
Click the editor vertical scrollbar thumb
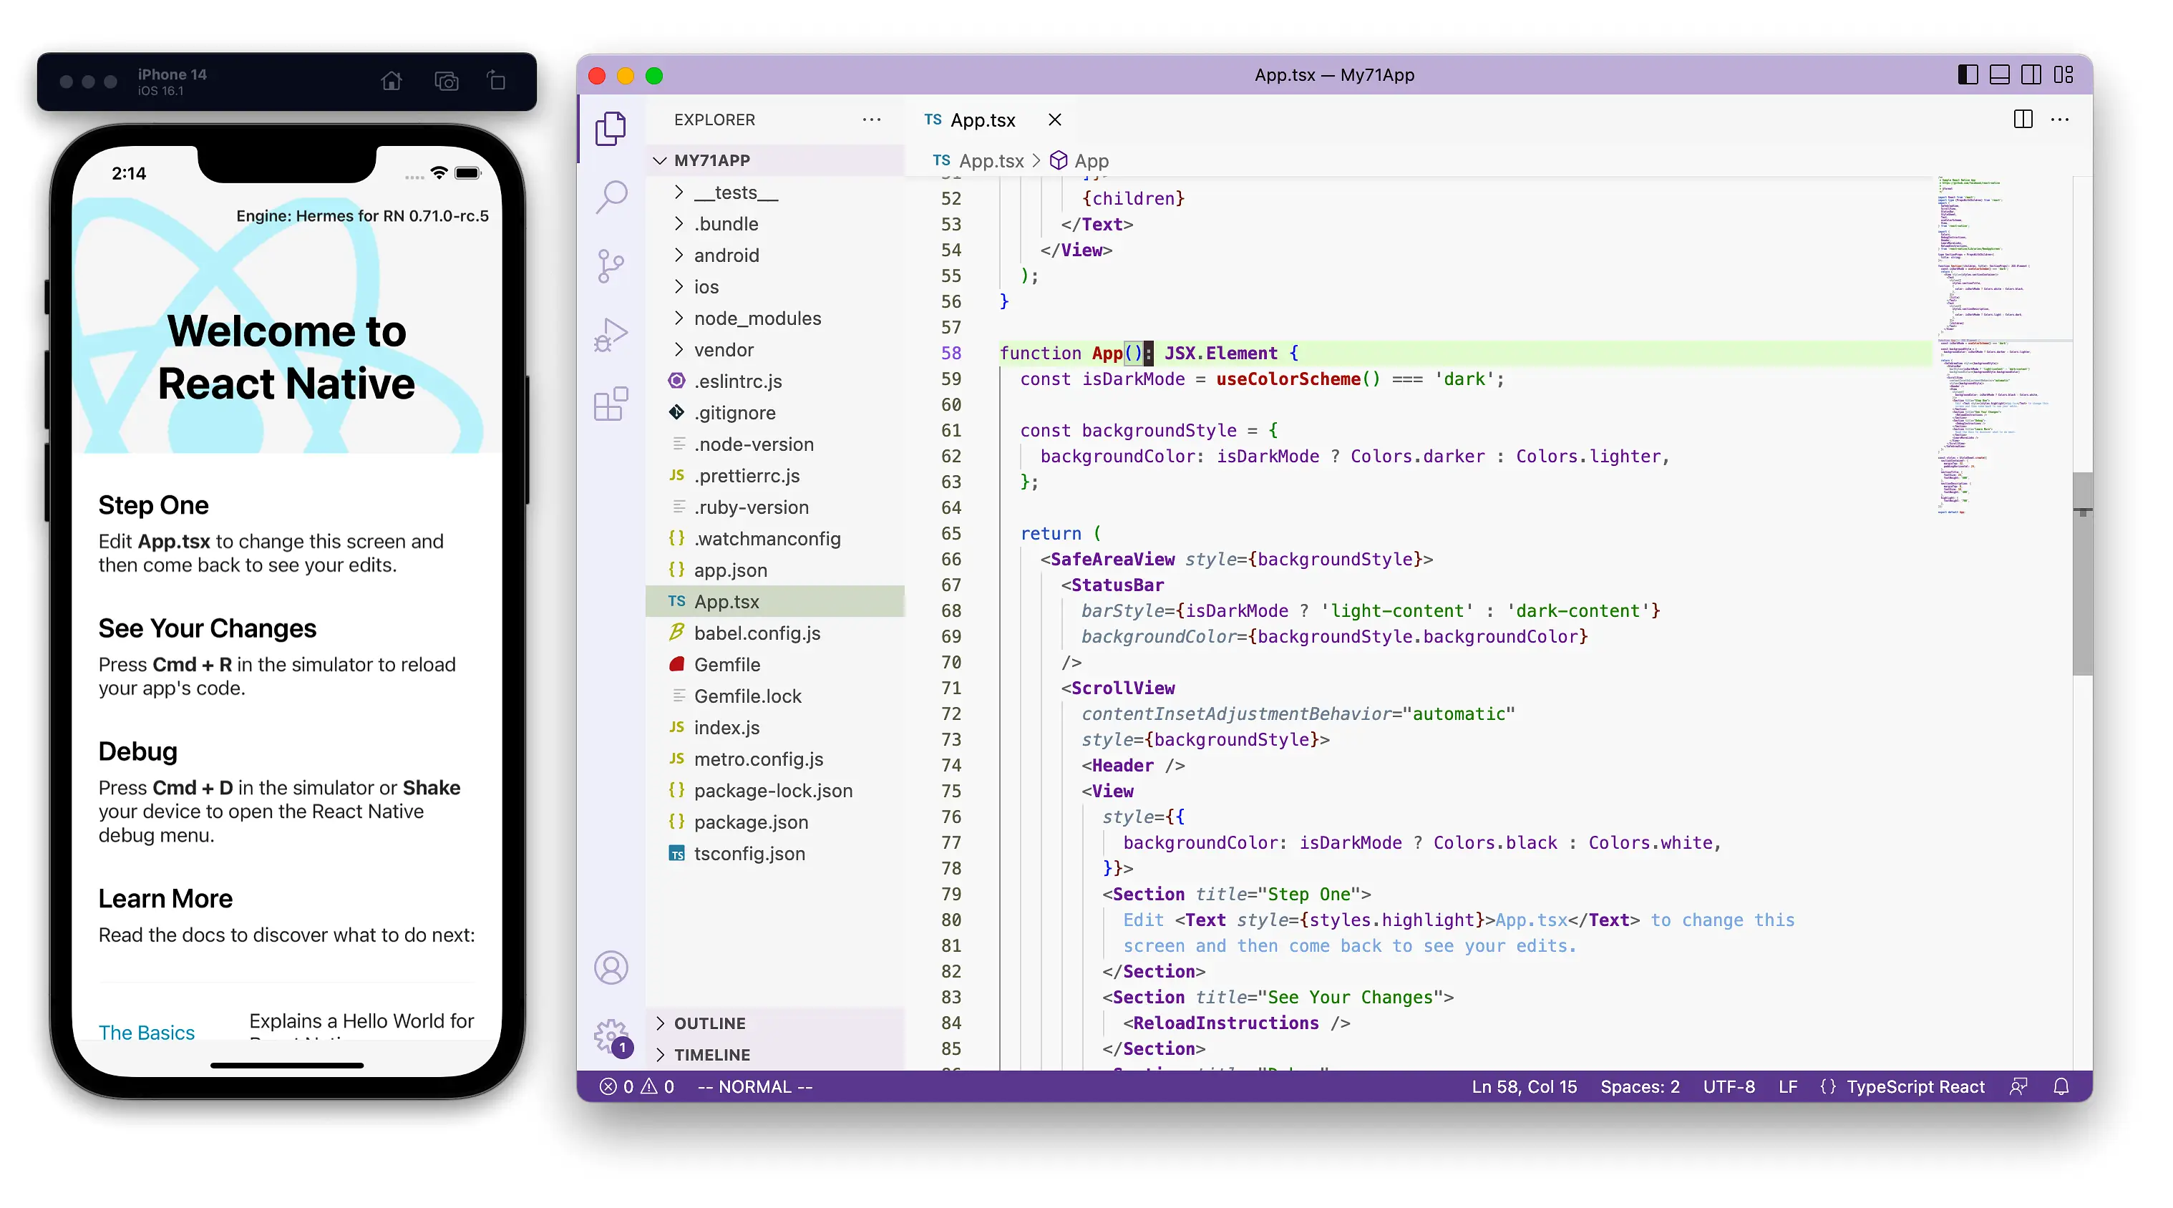click(2082, 574)
